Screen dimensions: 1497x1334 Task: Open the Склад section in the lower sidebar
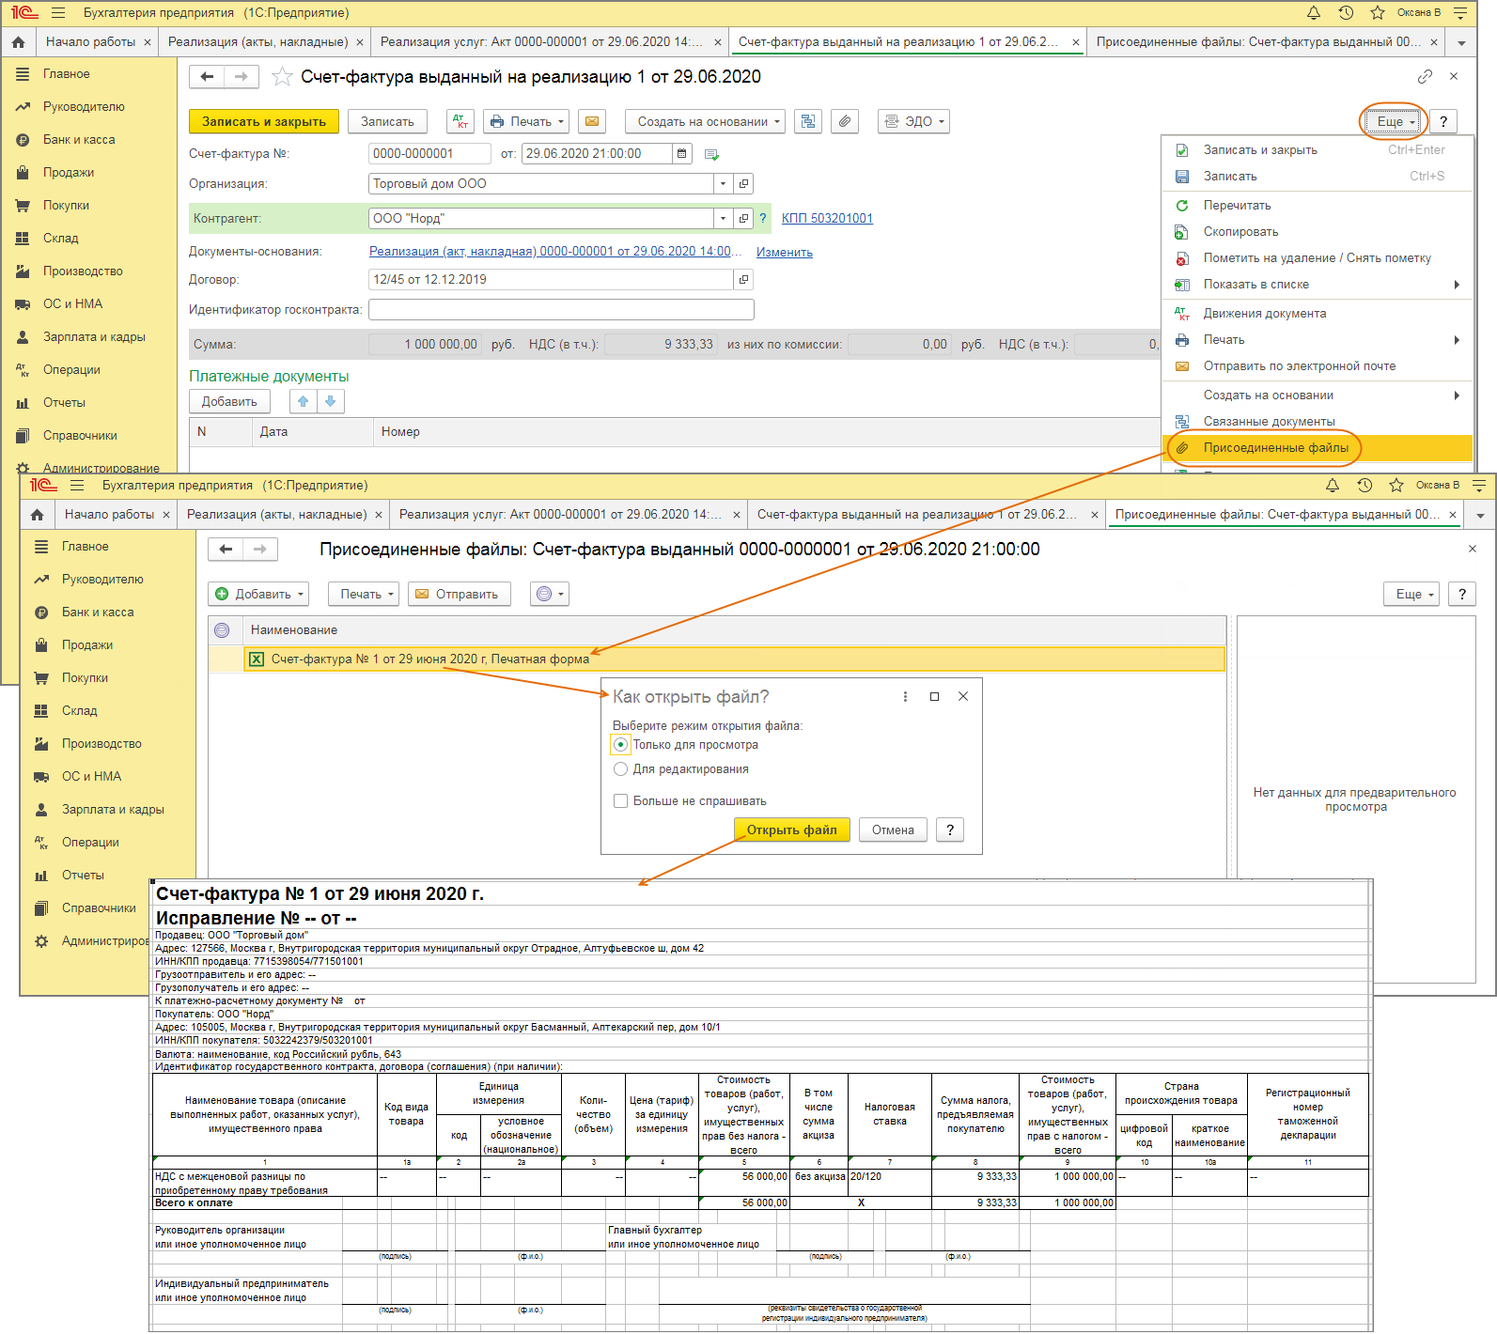tap(80, 710)
